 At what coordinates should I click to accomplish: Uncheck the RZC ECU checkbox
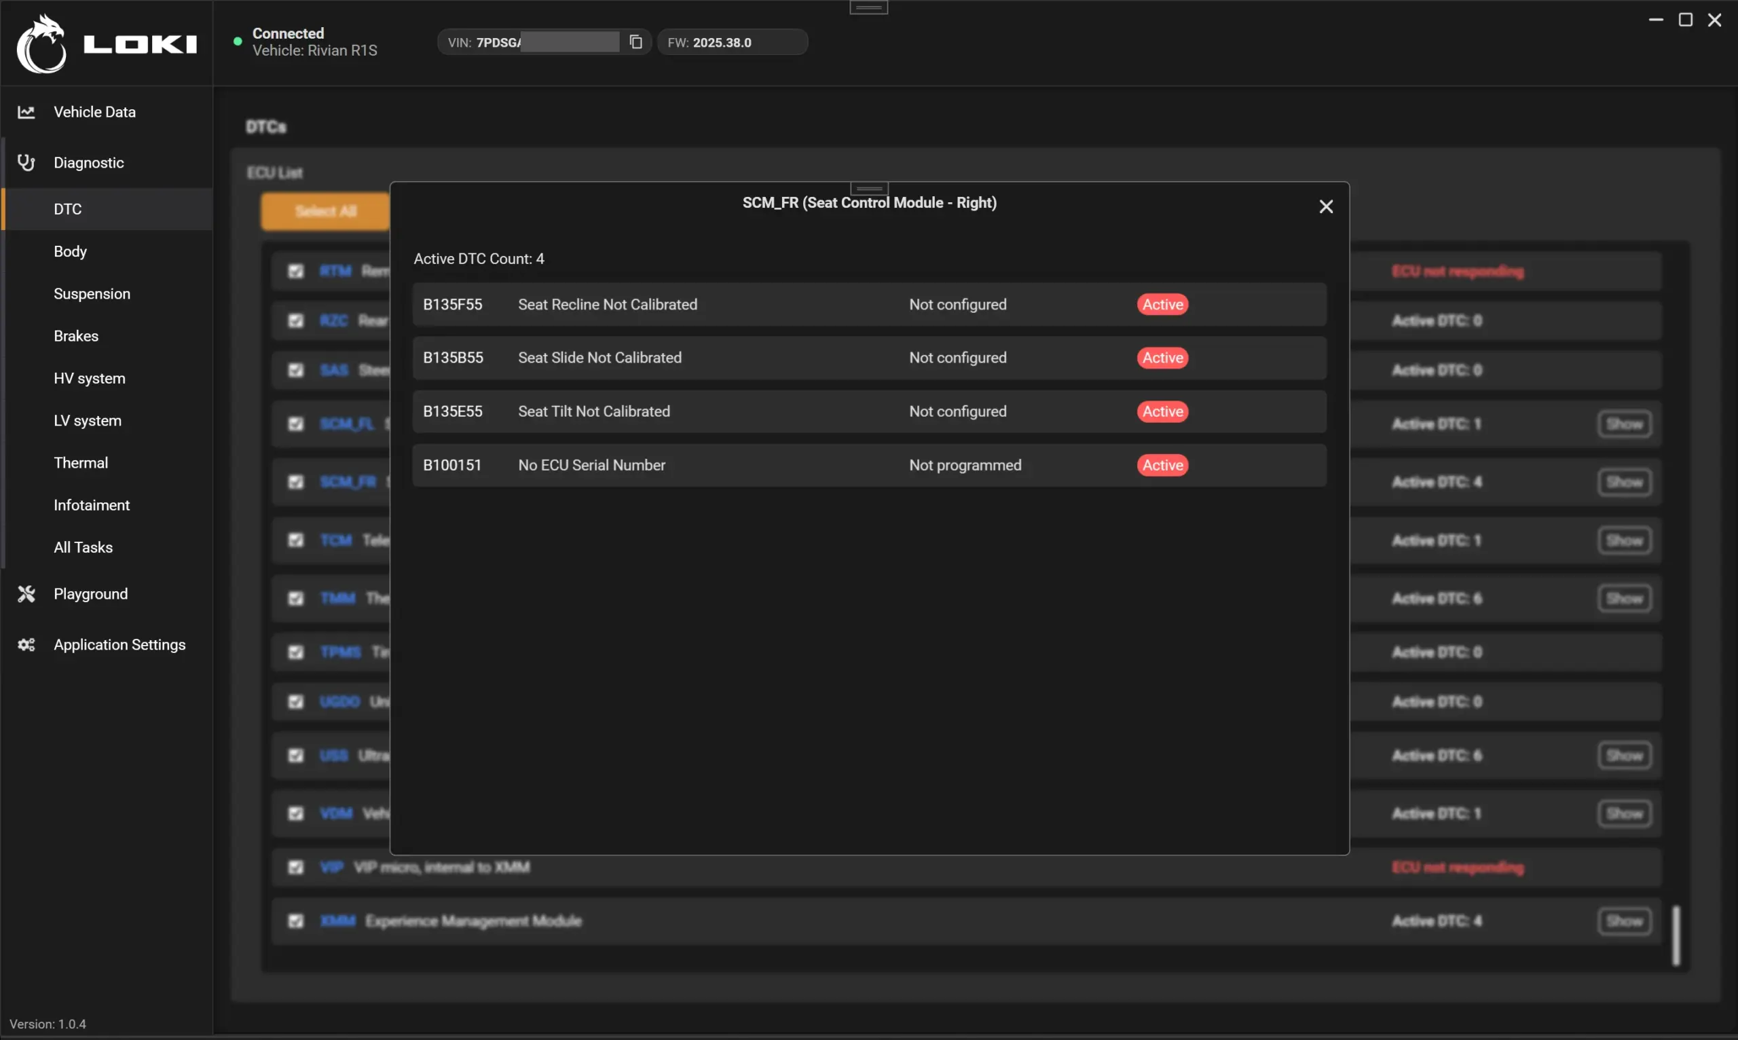[x=296, y=320]
